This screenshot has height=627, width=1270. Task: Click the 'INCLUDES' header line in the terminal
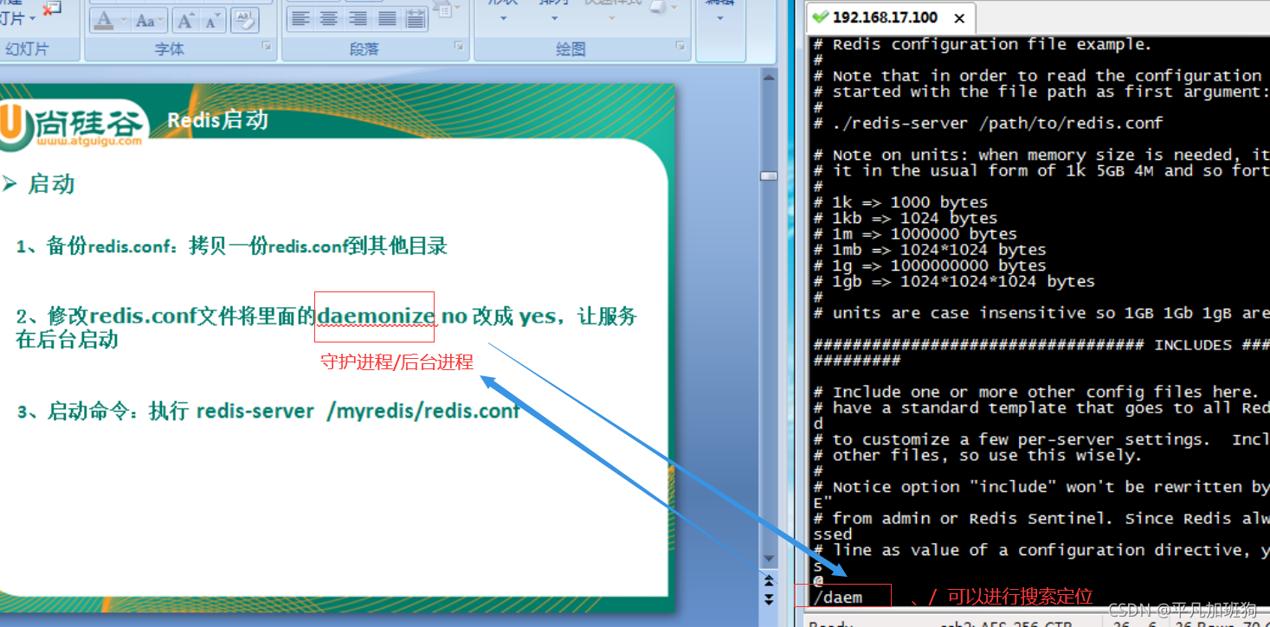tap(1041, 344)
